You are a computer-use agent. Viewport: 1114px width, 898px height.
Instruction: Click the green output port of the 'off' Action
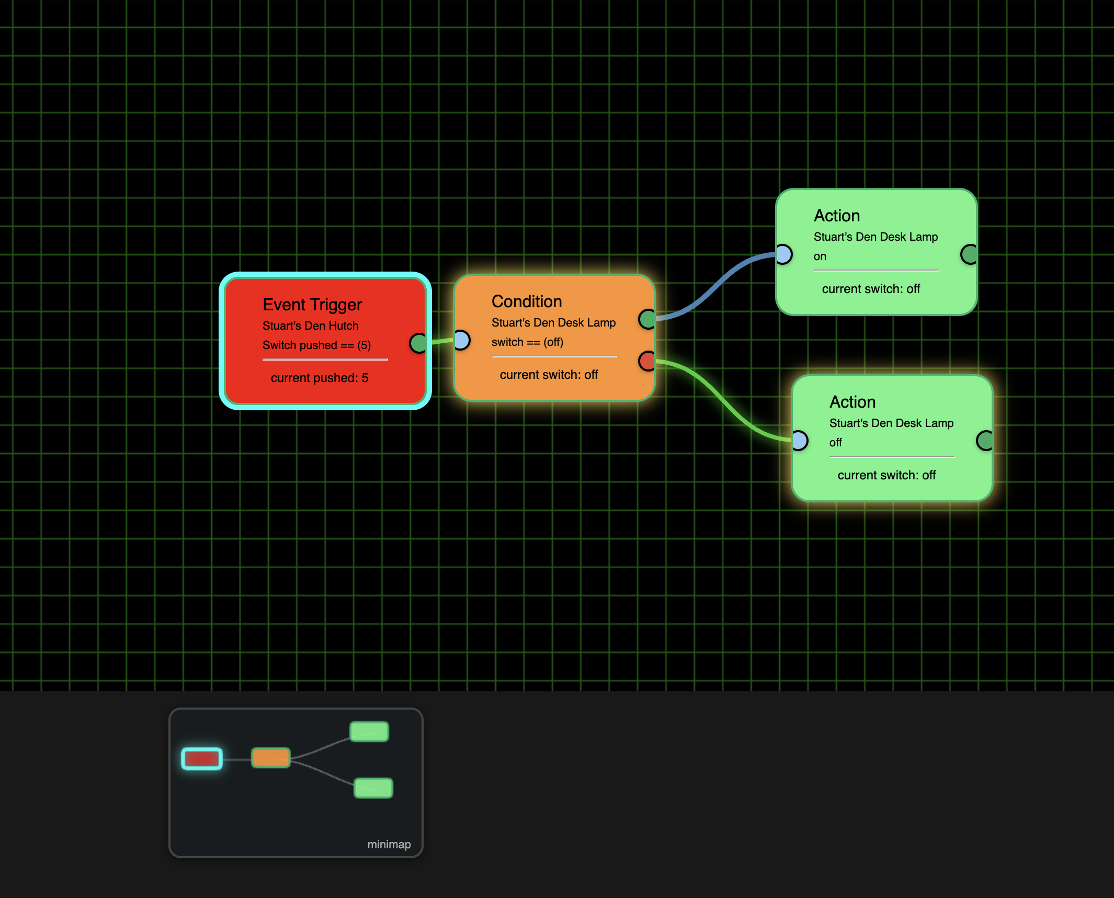pyautogui.click(x=985, y=441)
